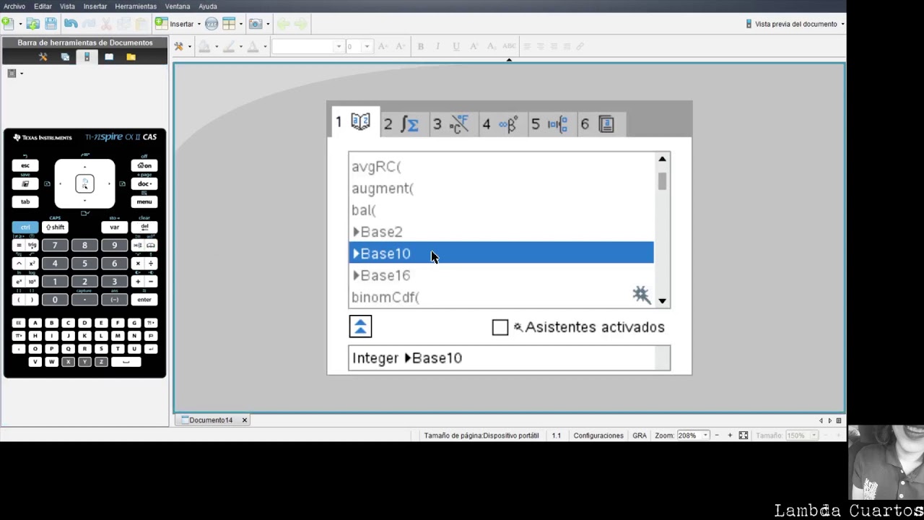Viewport: 924px width, 520px height.
Task: Expand the Insertar dropdown arrow in toolbar
Action: point(199,25)
